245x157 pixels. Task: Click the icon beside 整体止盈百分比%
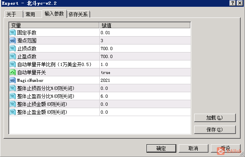(13, 96)
